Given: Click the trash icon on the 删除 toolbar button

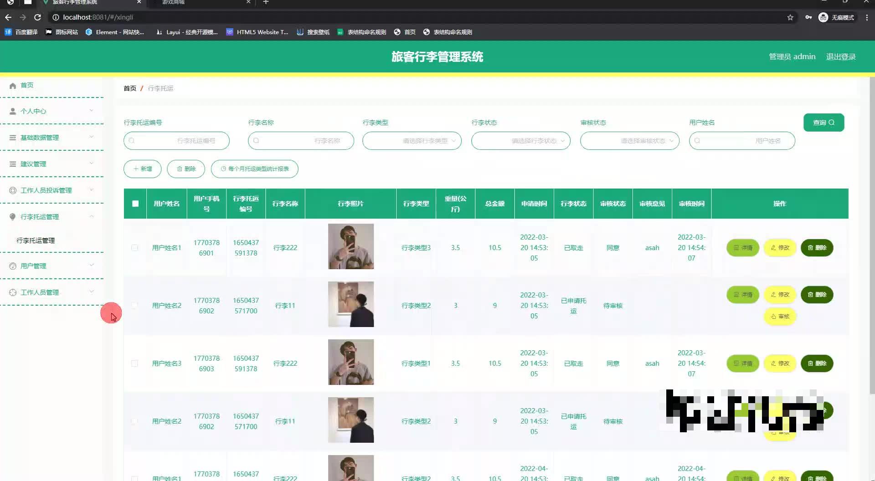Looking at the screenshot, I should coord(180,169).
